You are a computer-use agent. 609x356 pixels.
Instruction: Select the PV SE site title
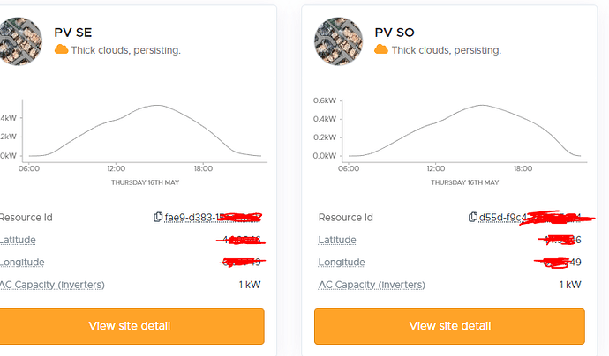pyautogui.click(x=73, y=33)
